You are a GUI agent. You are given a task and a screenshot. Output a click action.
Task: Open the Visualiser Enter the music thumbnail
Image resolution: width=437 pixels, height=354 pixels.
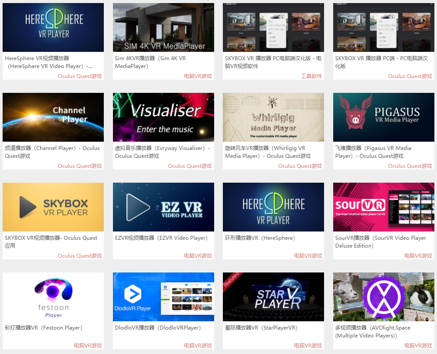tap(163, 117)
